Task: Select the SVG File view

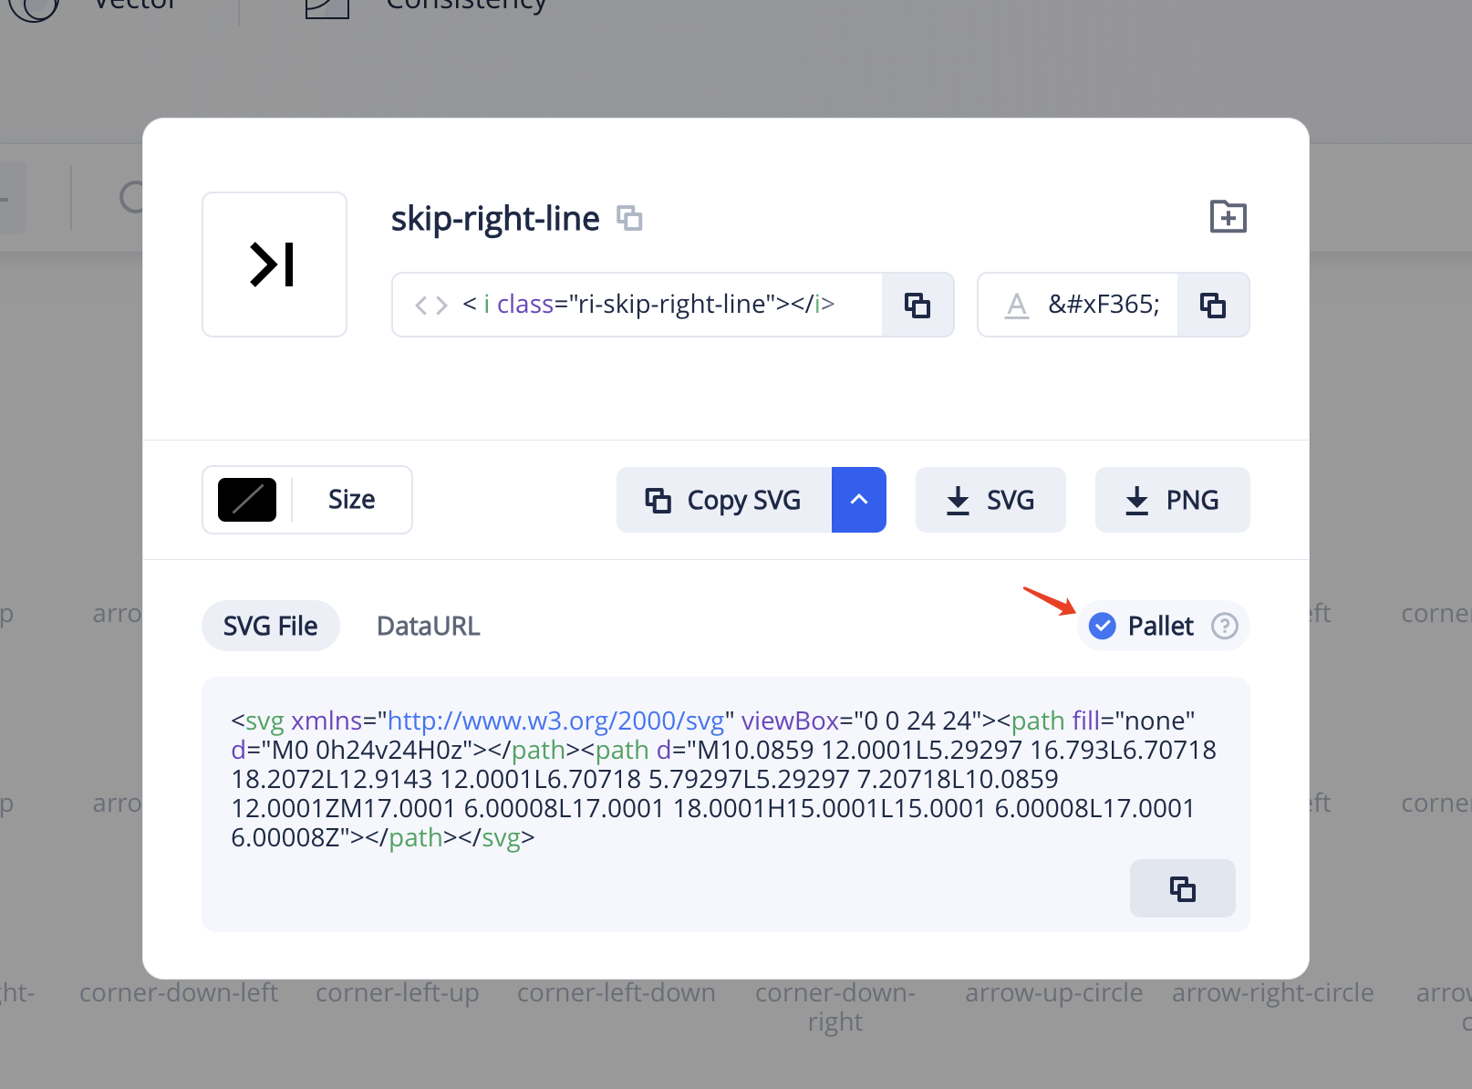Action: tap(270, 626)
